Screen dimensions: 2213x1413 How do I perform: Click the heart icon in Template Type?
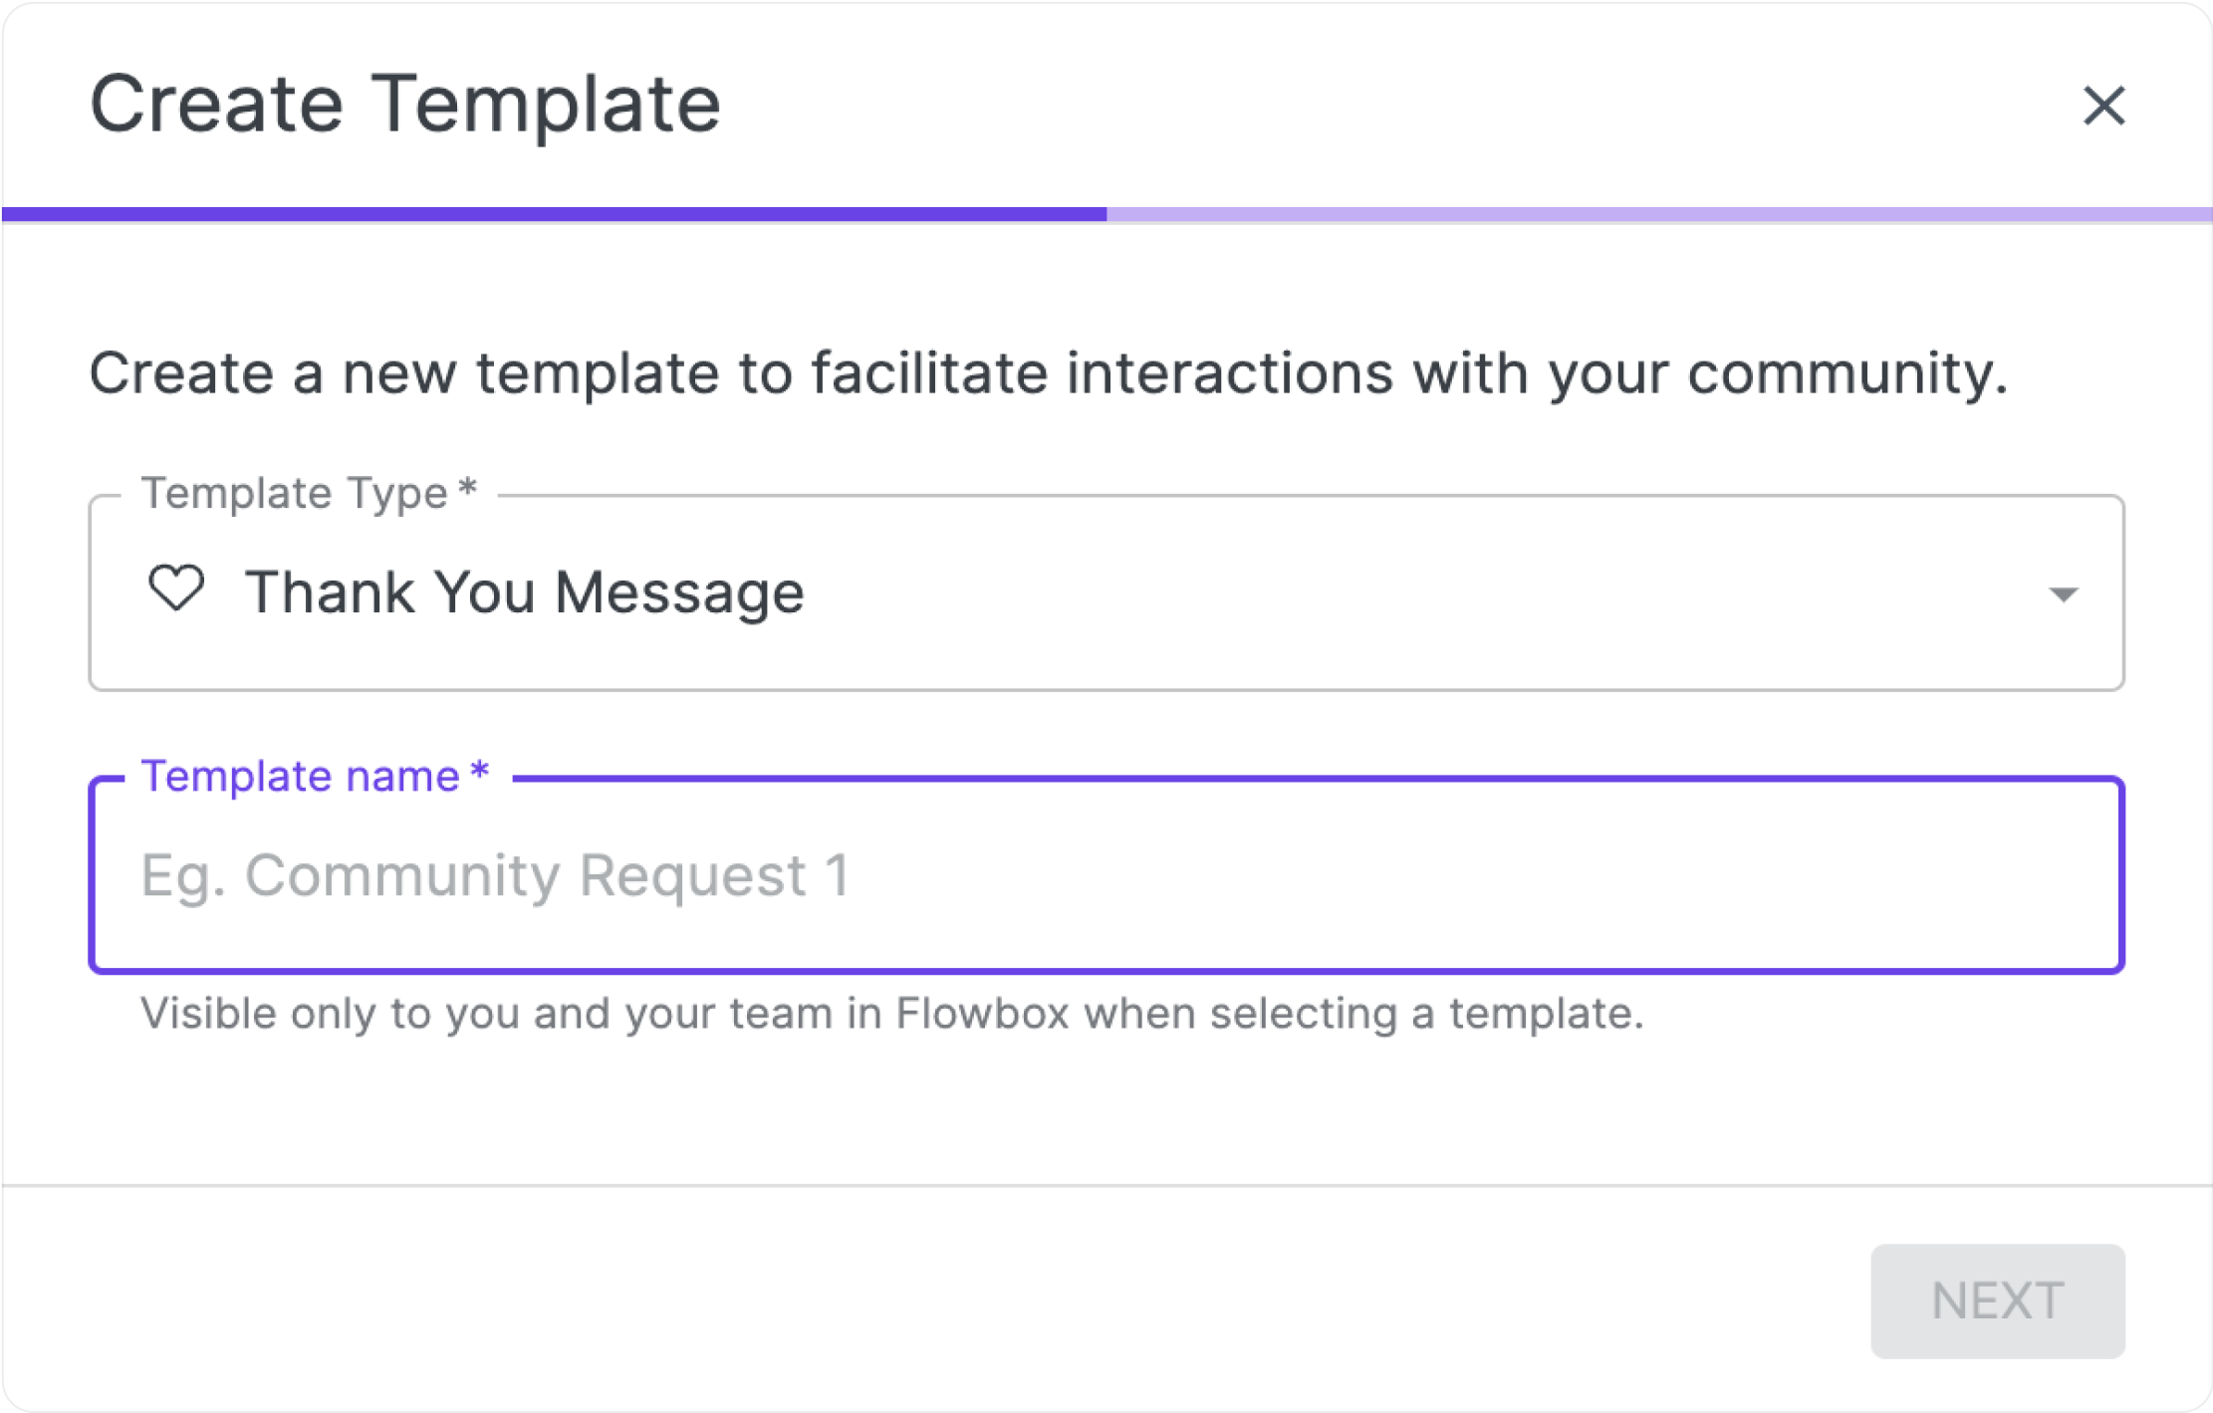(x=176, y=588)
